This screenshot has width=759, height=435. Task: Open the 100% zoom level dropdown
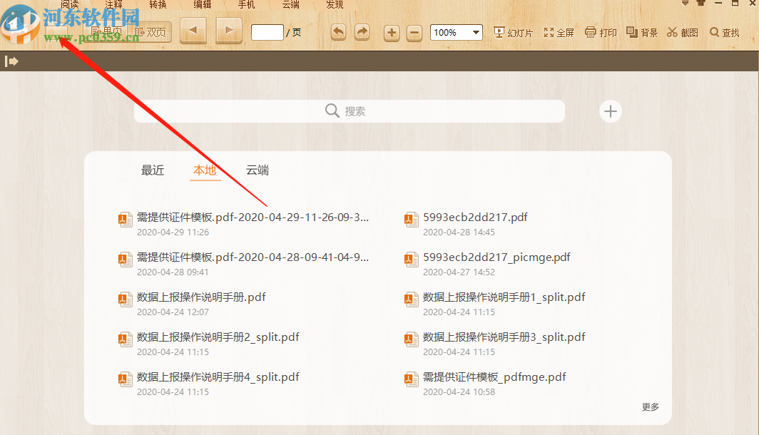pos(457,32)
